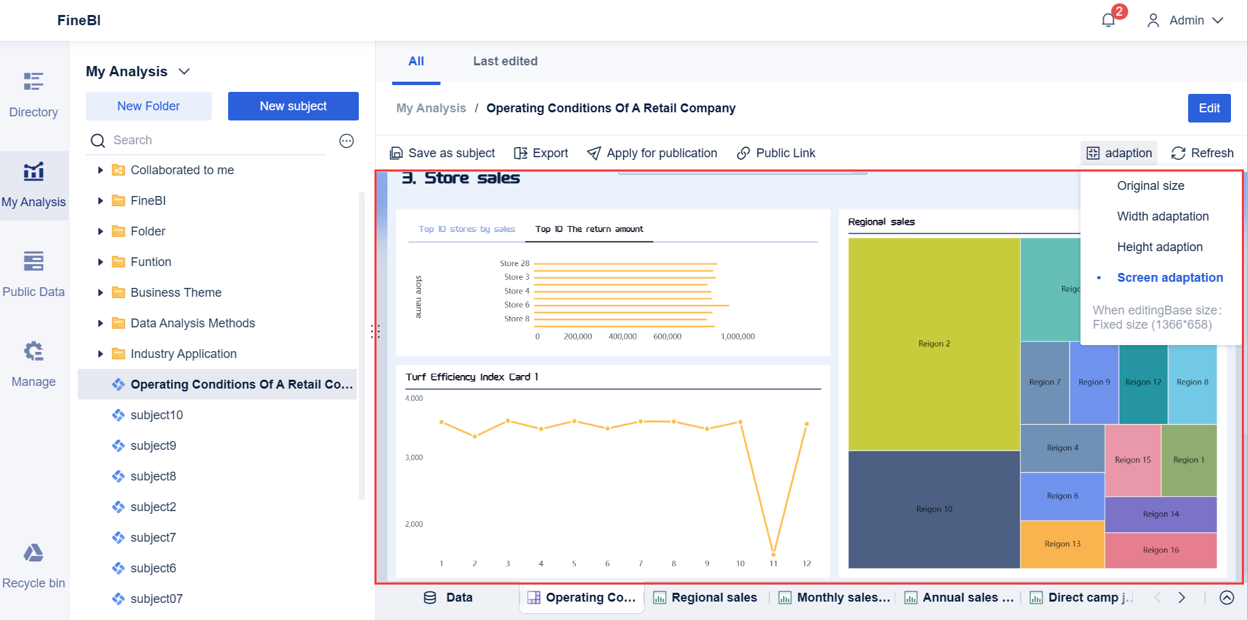The height and width of the screenshot is (620, 1248).
Task: Click Save as subject
Action: click(x=443, y=152)
